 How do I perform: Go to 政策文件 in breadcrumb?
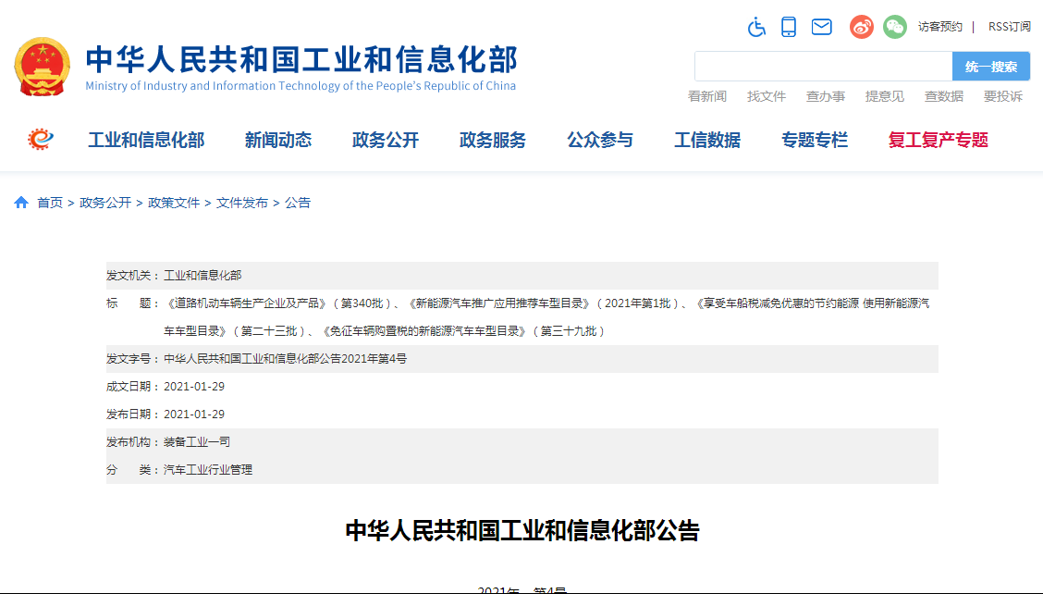tap(174, 203)
